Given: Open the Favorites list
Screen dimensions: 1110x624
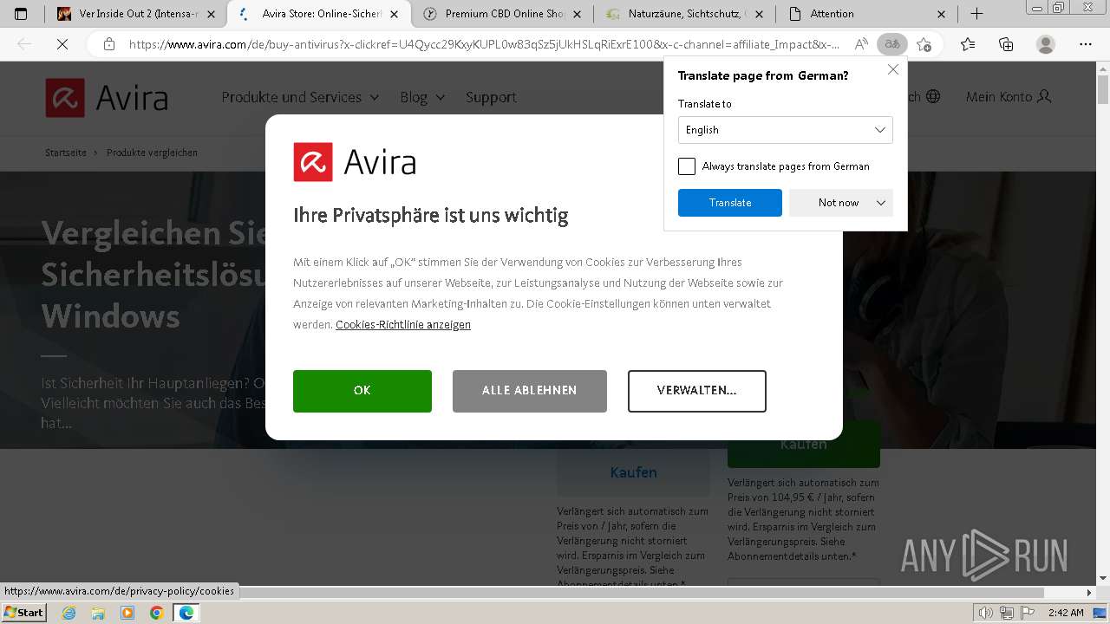Looking at the screenshot, I should 968,44.
